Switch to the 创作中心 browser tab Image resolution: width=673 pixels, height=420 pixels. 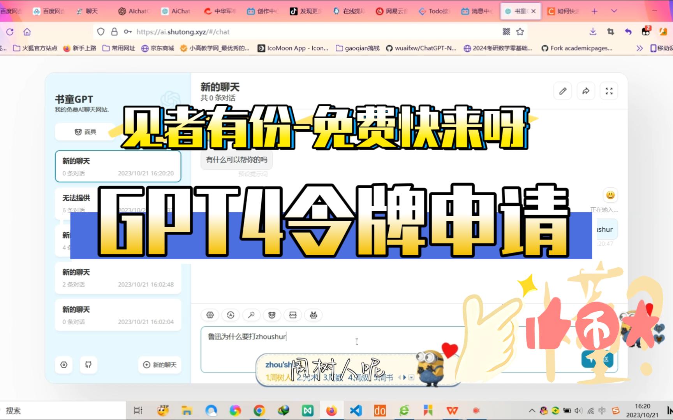click(263, 11)
